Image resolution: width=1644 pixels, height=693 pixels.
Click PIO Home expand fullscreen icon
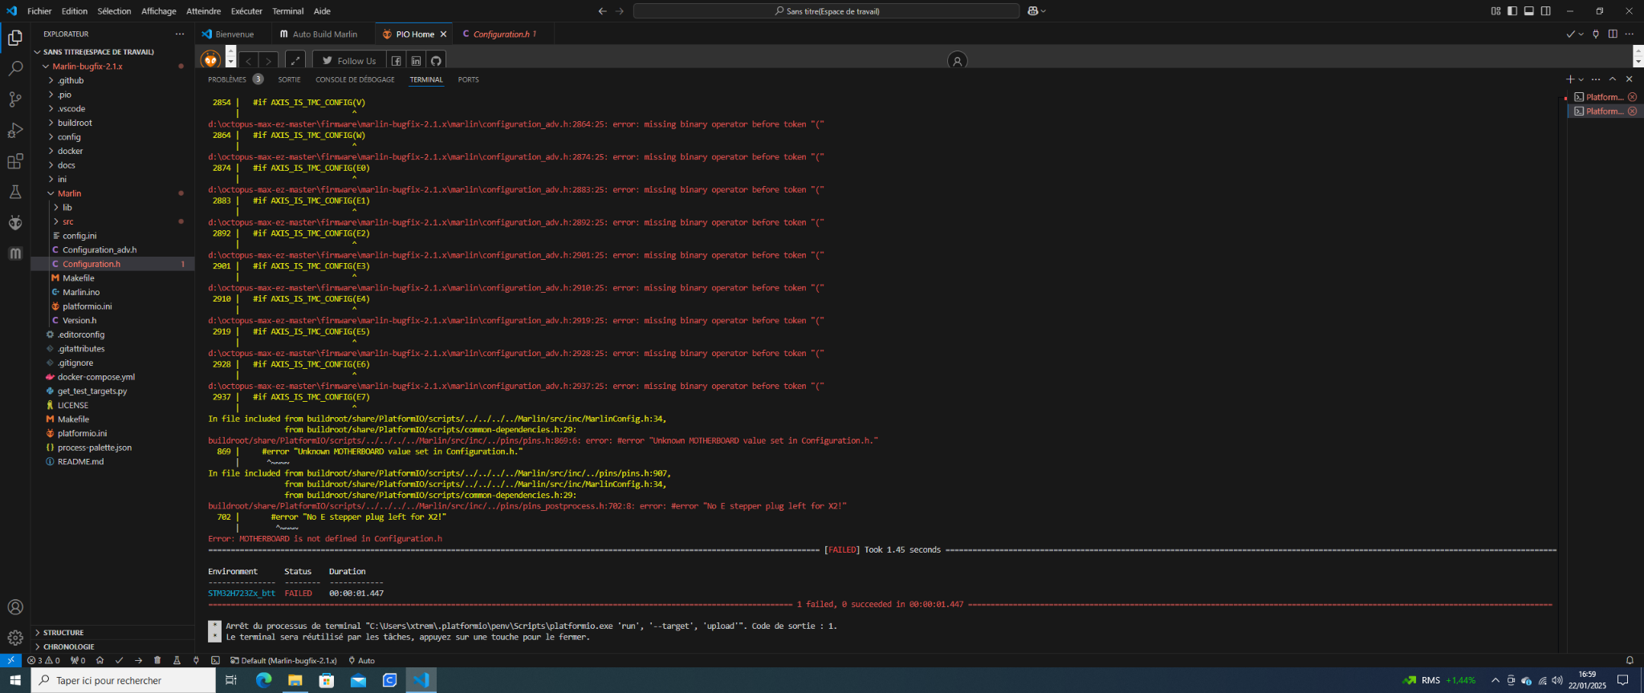[x=295, y=61]
